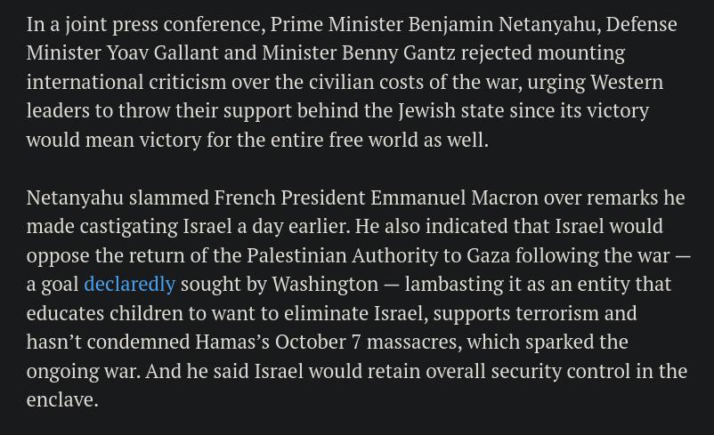Image resolution: width=714 pixels, height=435 pixels.
Task: Click the word 'castigating' in second paragraph
Action: tap(129, 227)
